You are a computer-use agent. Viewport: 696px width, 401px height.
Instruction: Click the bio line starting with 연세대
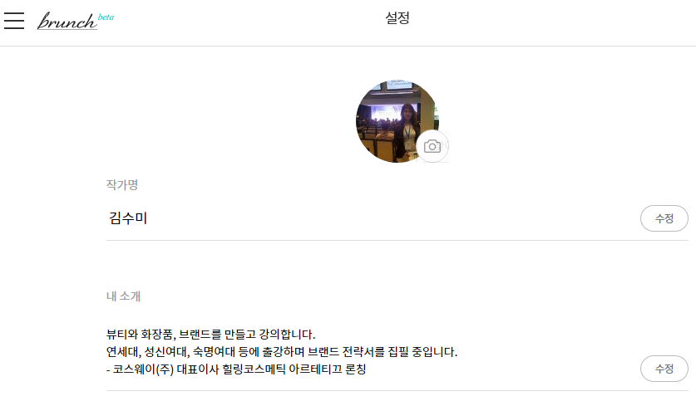click(282, 352)
